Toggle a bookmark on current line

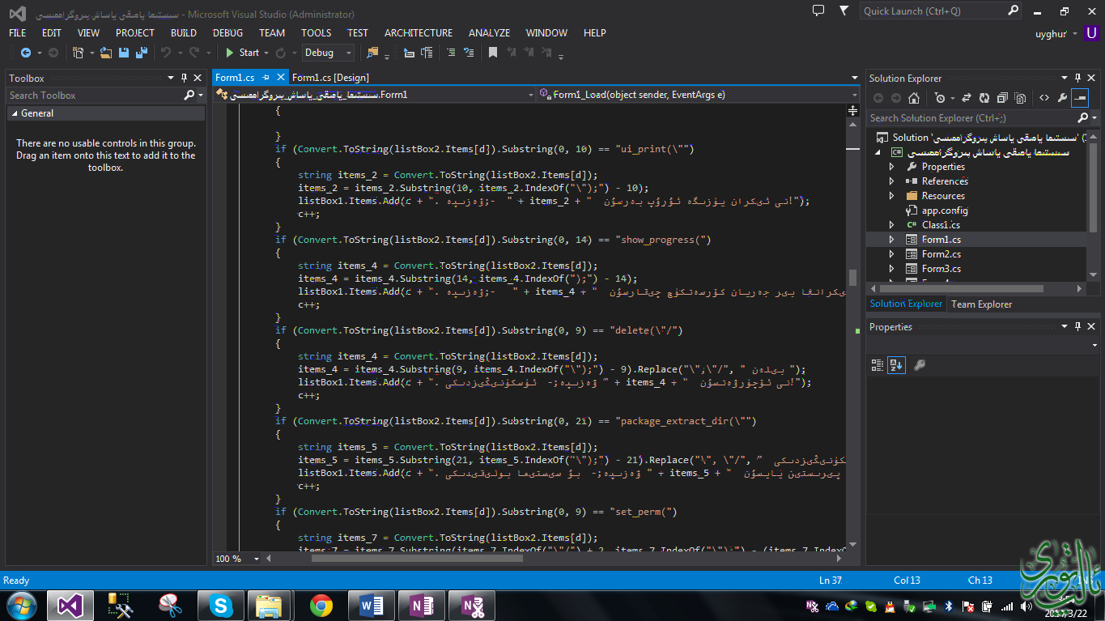tap(492, 53)
